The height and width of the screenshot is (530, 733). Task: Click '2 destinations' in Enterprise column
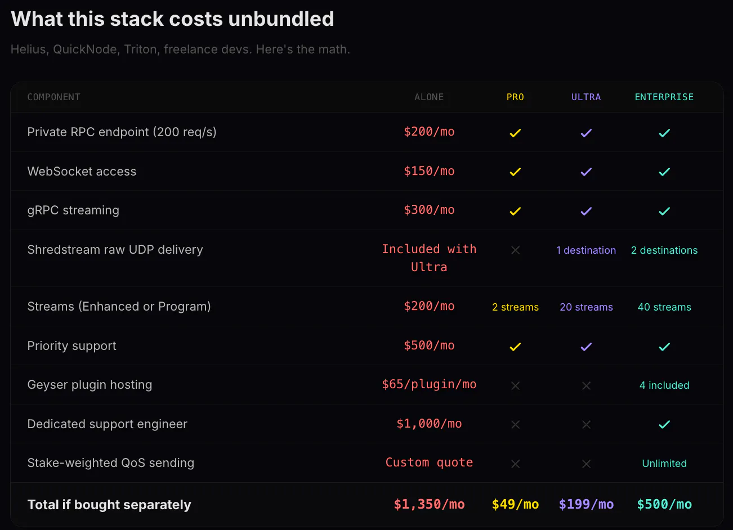tap(664, 250)
